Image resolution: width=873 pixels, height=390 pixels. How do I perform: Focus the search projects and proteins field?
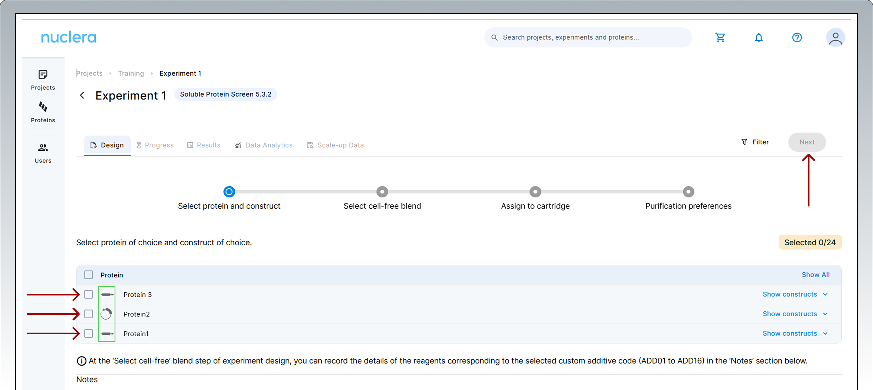pyautogui.click(x=588, y=37)
